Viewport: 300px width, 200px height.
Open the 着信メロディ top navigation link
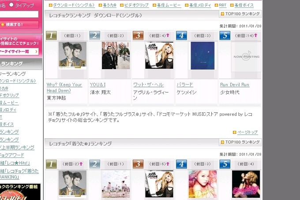point(200,5)
